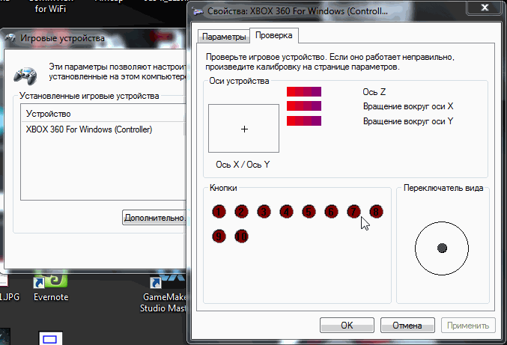This screenshot has height=345, width=507.
Task: Open Дополнительно in Игровые устройства window
Action: click(154, 217)
